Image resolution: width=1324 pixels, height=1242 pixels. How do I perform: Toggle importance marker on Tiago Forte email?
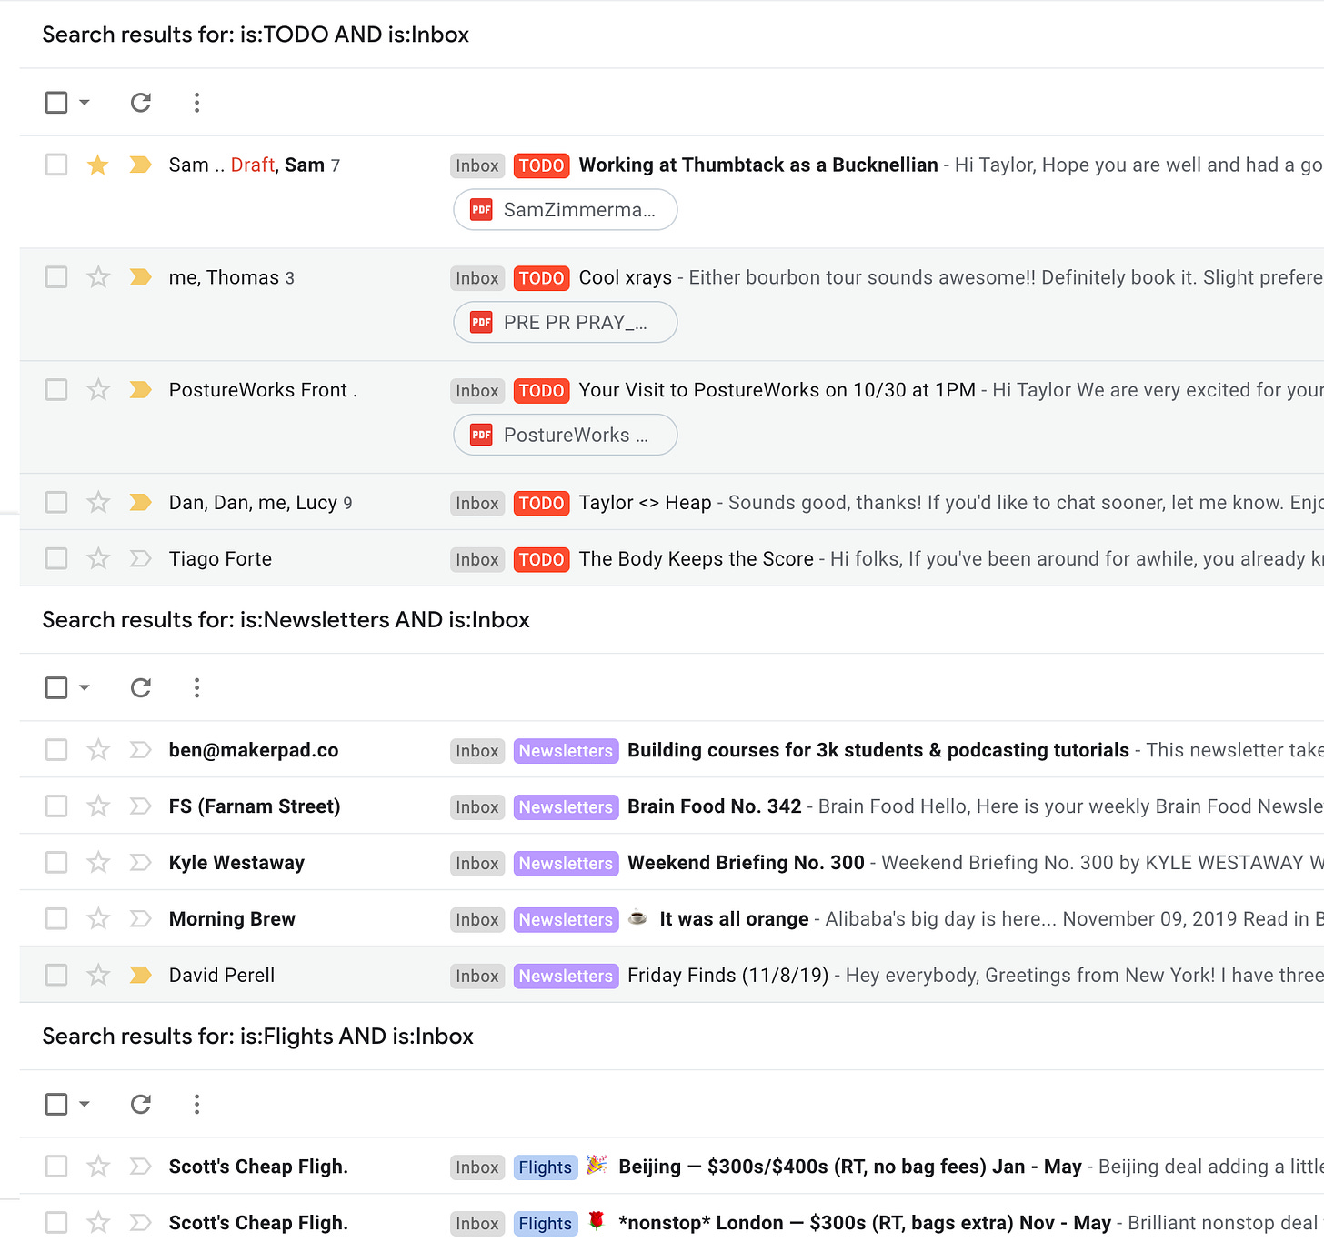140,559
